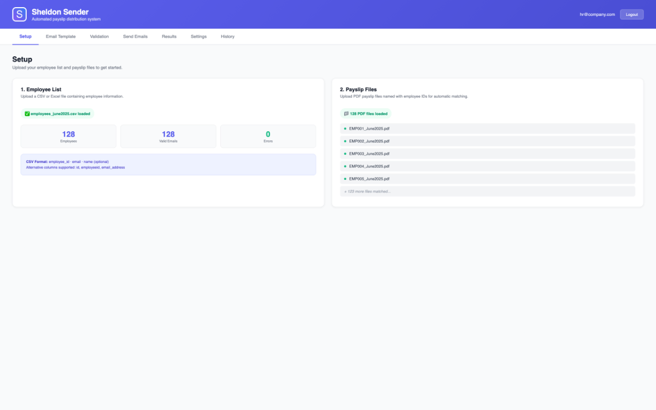Click the file icon beside 128 PDF files loaded
This screenshot has height=410, width=656.
[347, 114]
